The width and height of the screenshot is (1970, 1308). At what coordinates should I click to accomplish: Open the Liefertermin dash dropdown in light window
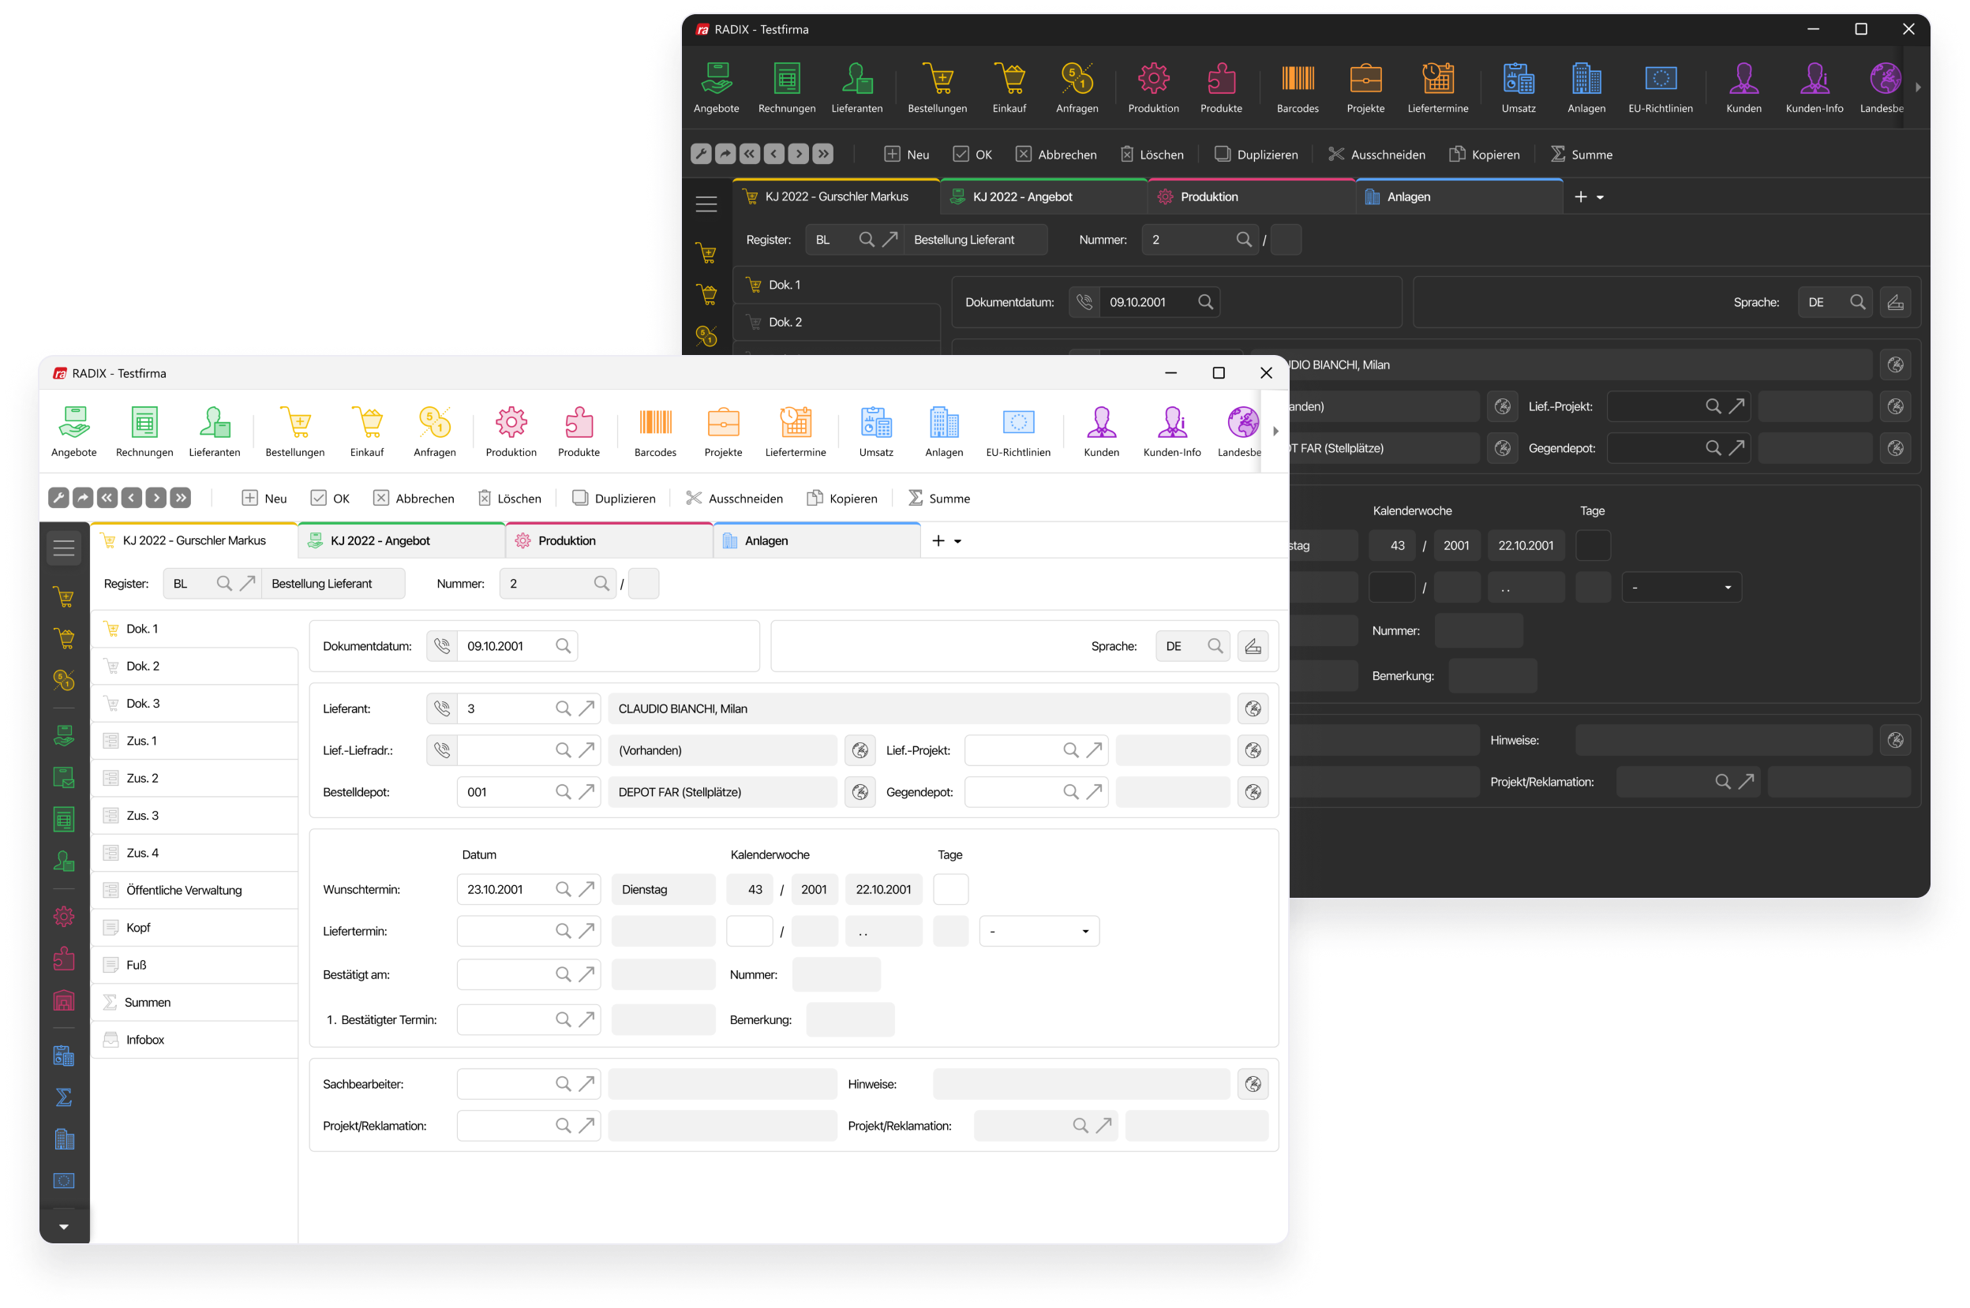1039,931
